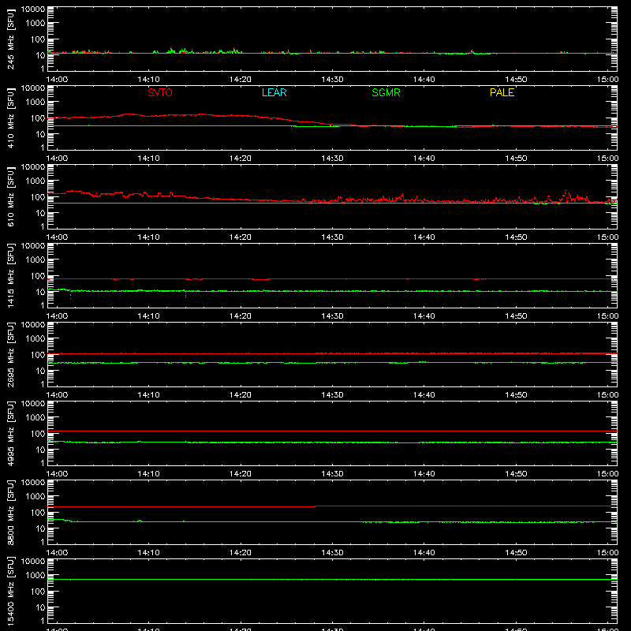
Task: Select the '2695 MHz [SFU]' axis title
Action: pos(10,354)
